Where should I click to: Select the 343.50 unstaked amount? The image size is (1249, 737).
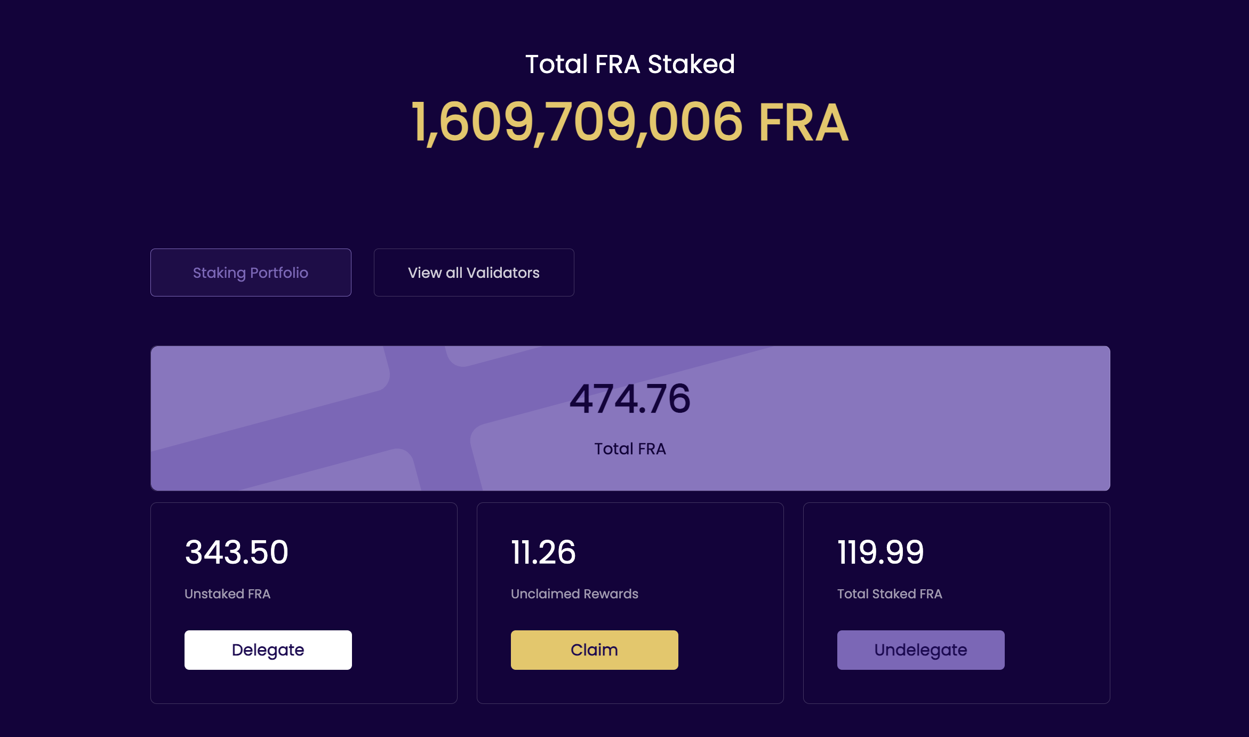(236, 552)
